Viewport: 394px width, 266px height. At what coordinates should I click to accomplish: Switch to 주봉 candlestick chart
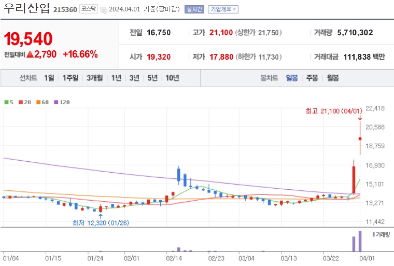(312, 78)
